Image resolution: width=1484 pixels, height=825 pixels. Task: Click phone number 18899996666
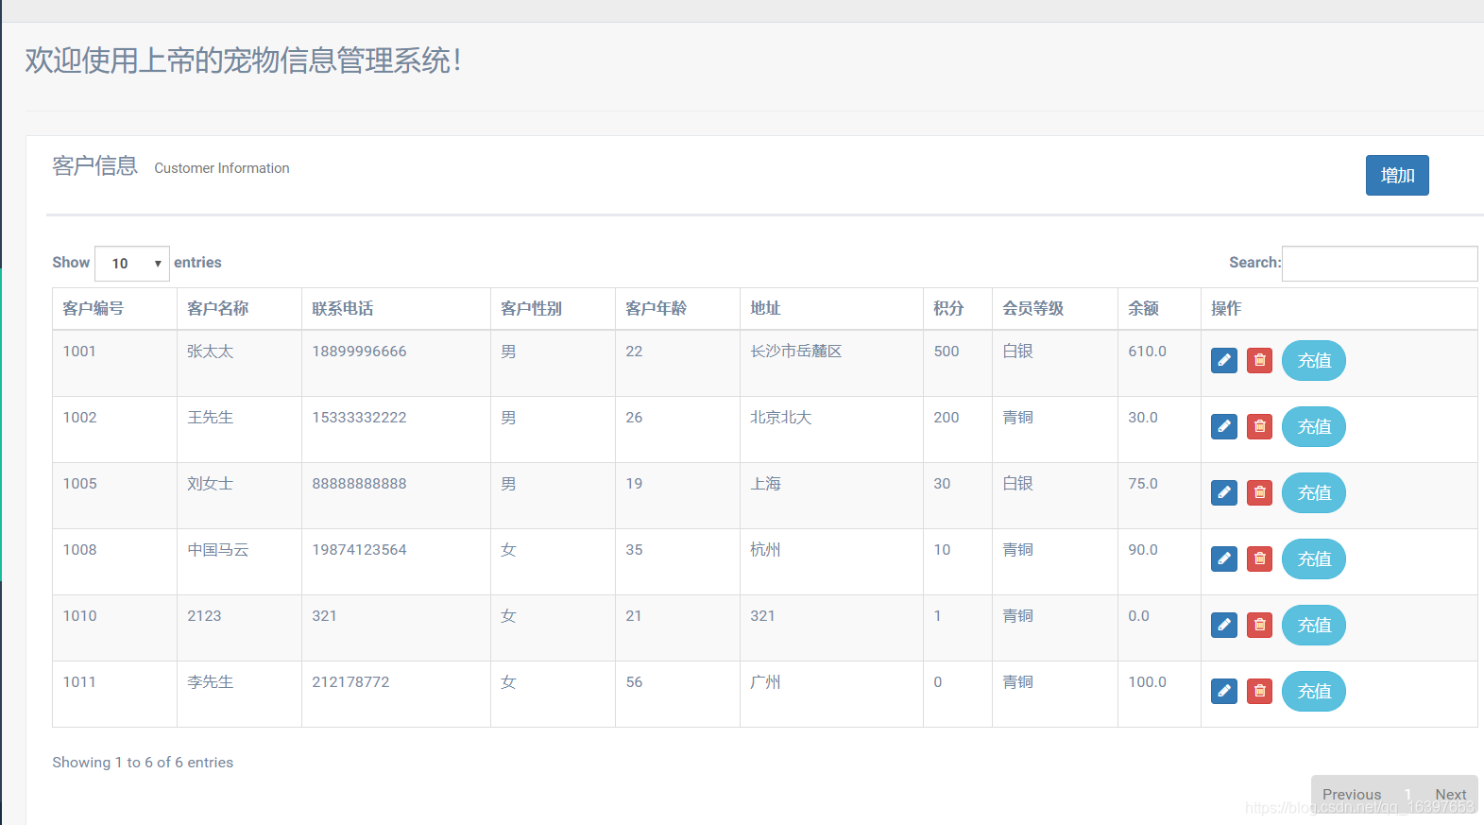[359, 352]
